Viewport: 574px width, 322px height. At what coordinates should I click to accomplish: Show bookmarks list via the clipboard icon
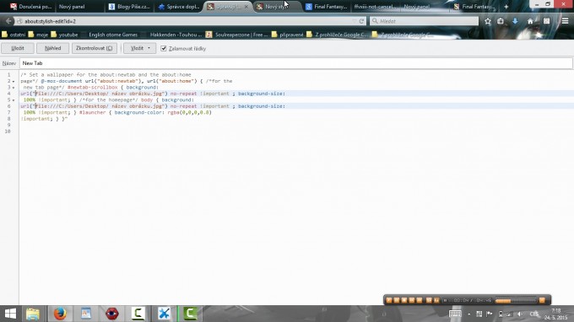click(x=501, y=21)
